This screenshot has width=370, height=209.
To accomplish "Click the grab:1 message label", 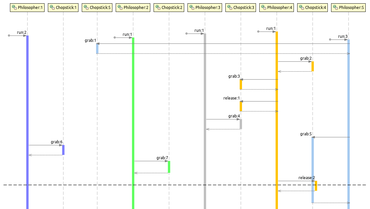I will point(90,40).
